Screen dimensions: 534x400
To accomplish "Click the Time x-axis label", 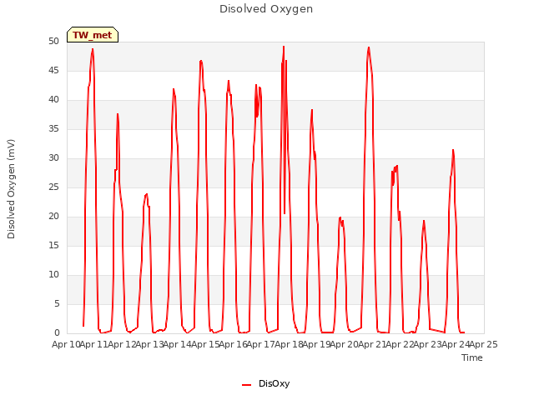I will coord(472,357).
